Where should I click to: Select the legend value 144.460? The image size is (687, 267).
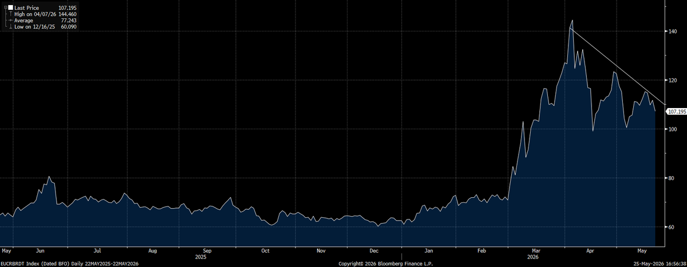tap(68, 13)
